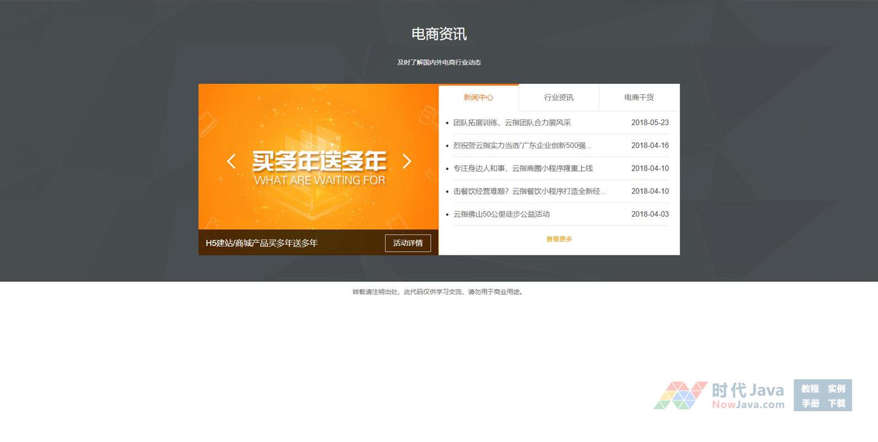878x442 pixels.
Task: Click 查看更多 to view more news
Action: (559, 239)
